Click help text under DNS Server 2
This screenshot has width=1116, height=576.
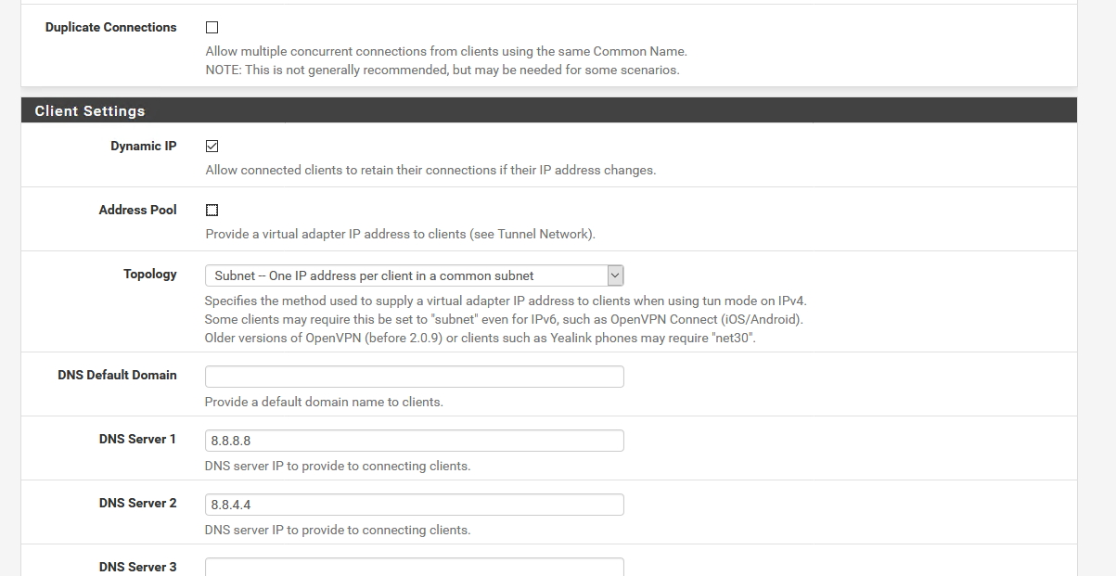[x=338, y=530]
